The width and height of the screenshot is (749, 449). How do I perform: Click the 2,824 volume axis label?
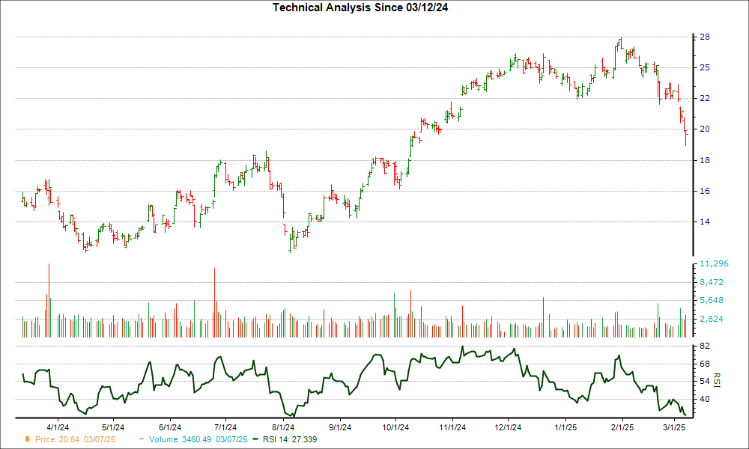[712, 320]
